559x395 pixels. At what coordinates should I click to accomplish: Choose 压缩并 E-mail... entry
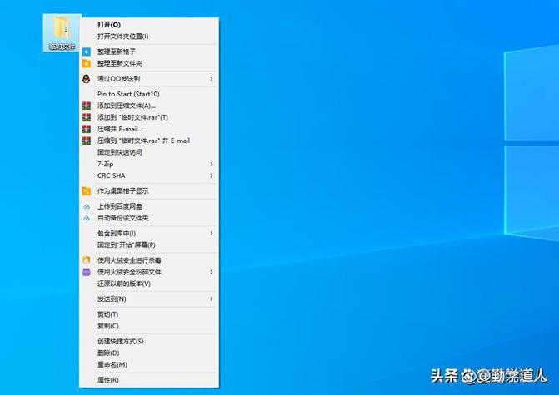[149, 129]
